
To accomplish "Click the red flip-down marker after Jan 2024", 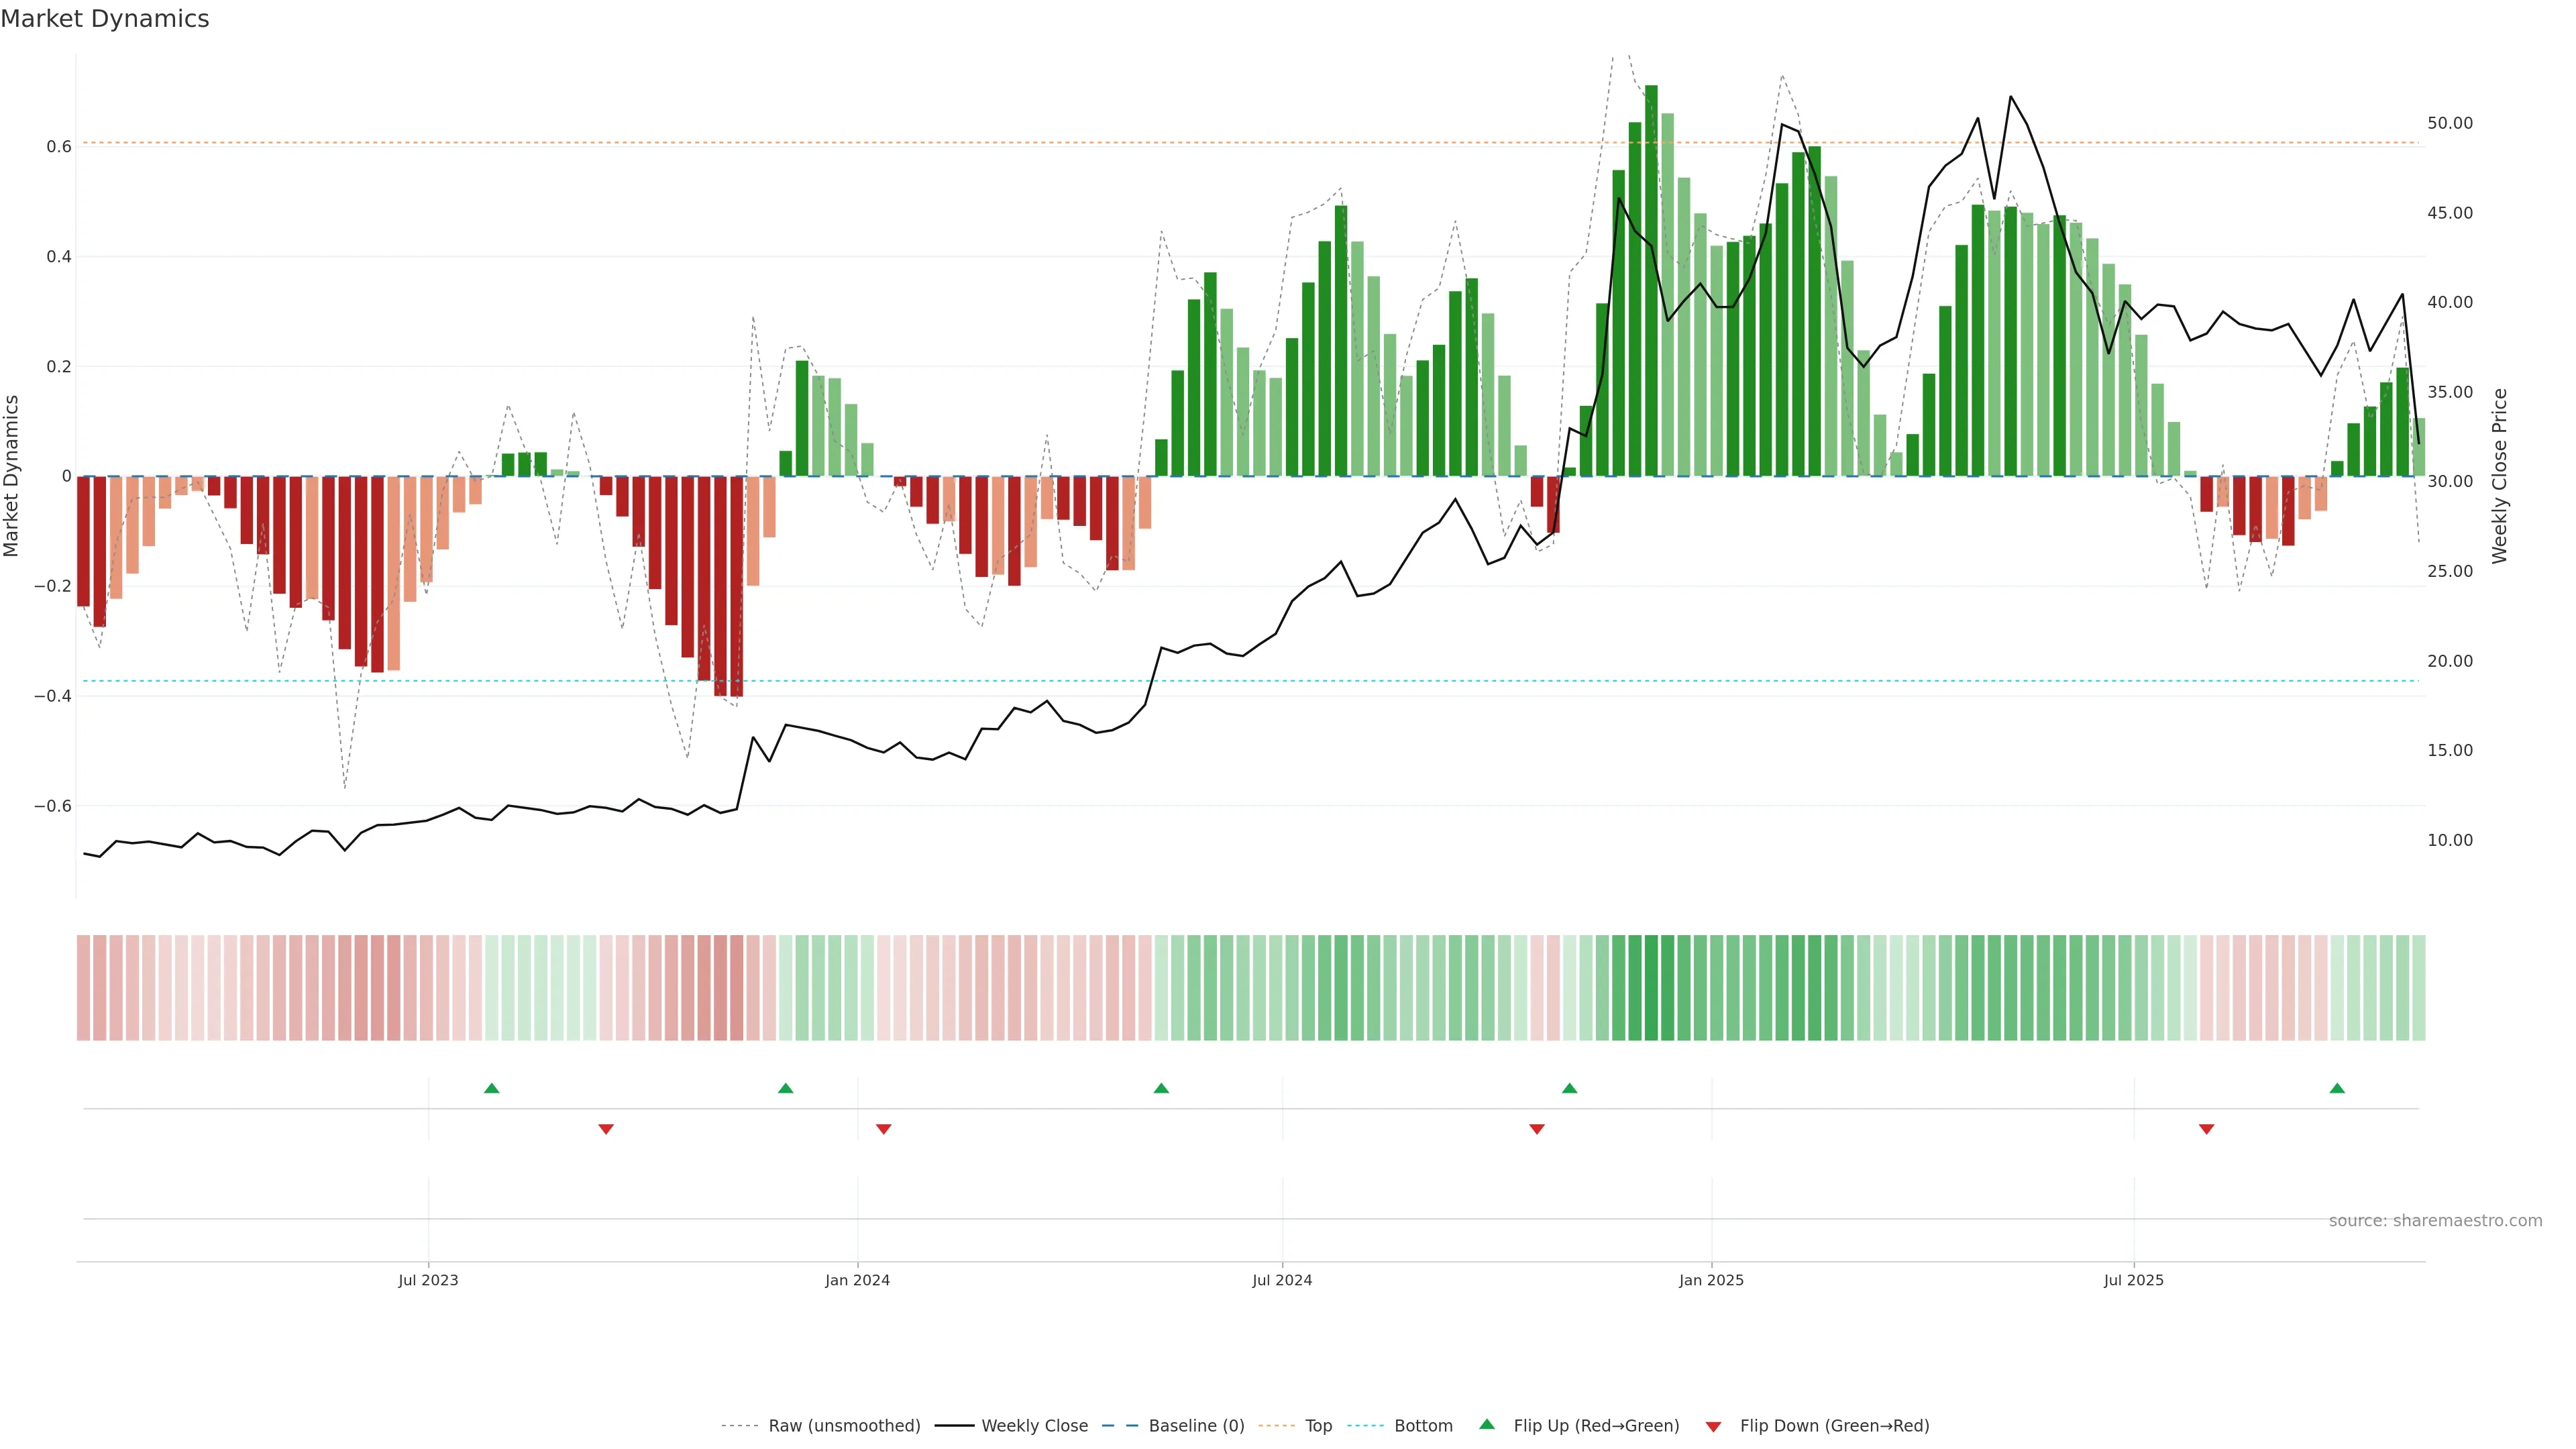I will (883, 1129).
